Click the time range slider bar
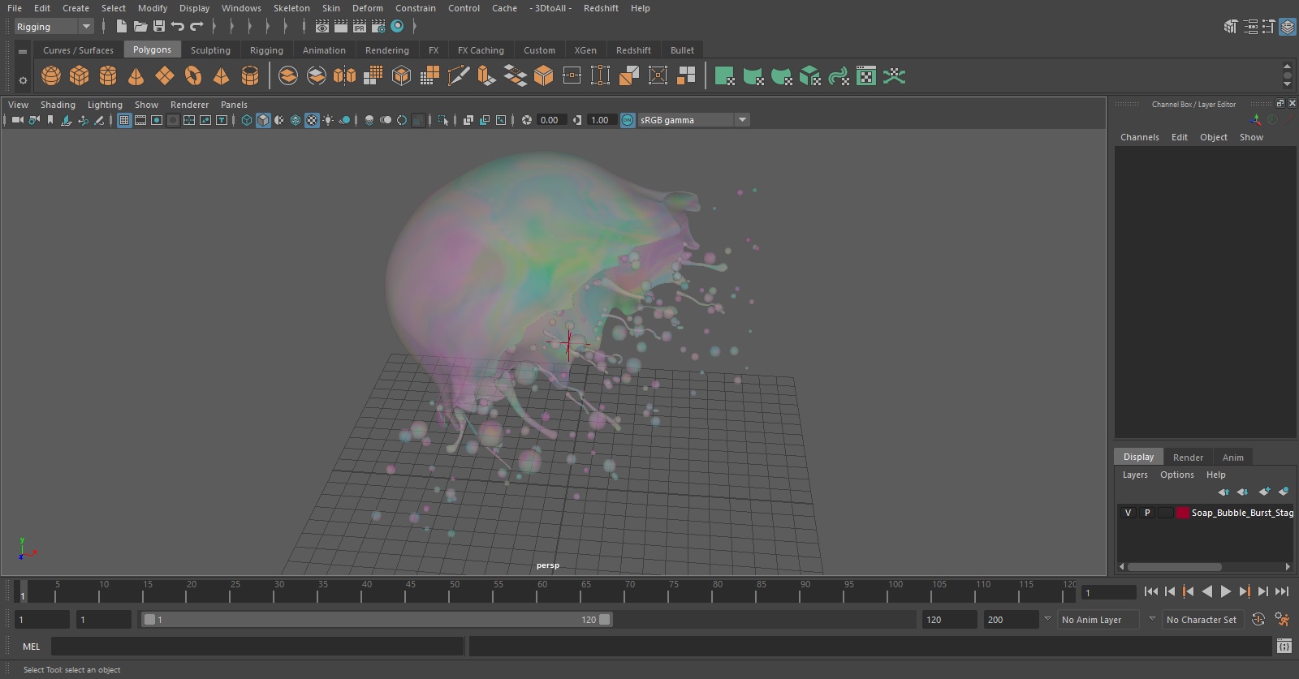 click(x=378, y=620)
